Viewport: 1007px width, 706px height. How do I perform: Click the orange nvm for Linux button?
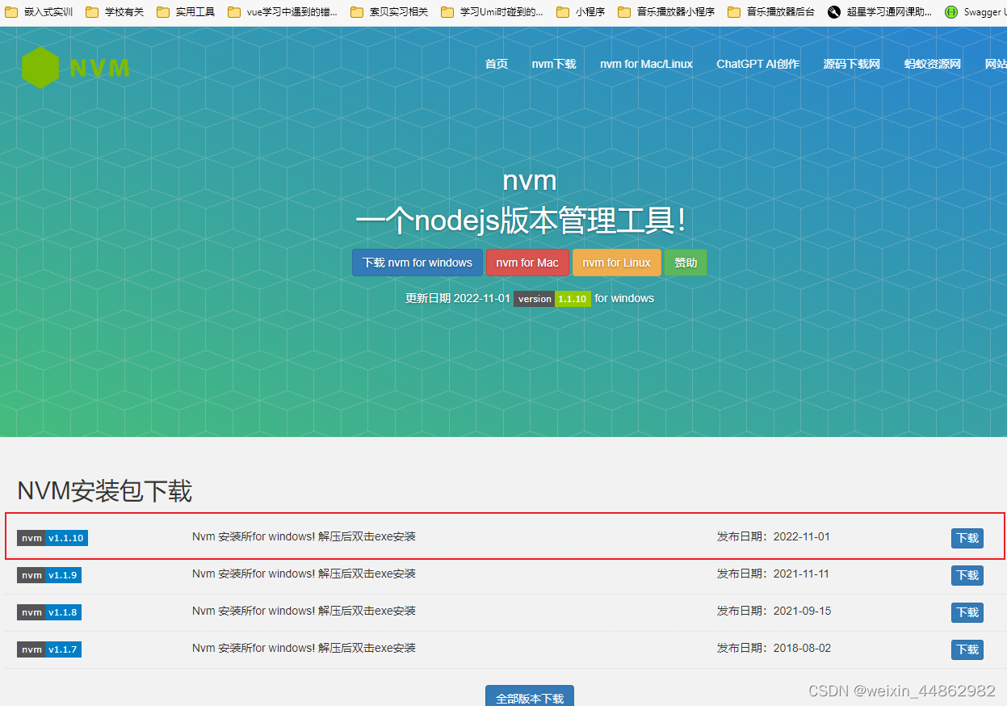(x=616, y=263)
